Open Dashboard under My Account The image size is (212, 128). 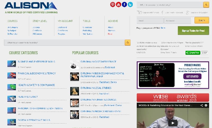(x=62, y=27)
